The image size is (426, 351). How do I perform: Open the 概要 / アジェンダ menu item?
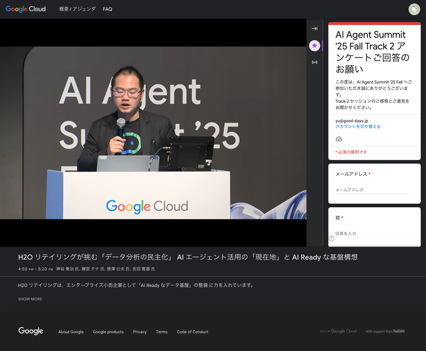pyautogui.click(x=77, y=9)
